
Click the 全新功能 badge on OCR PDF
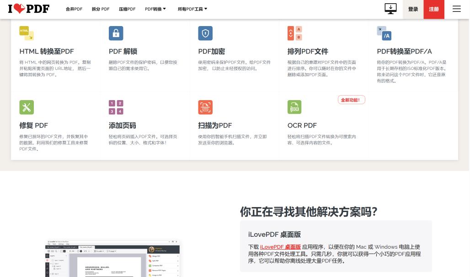coord(350,99)
